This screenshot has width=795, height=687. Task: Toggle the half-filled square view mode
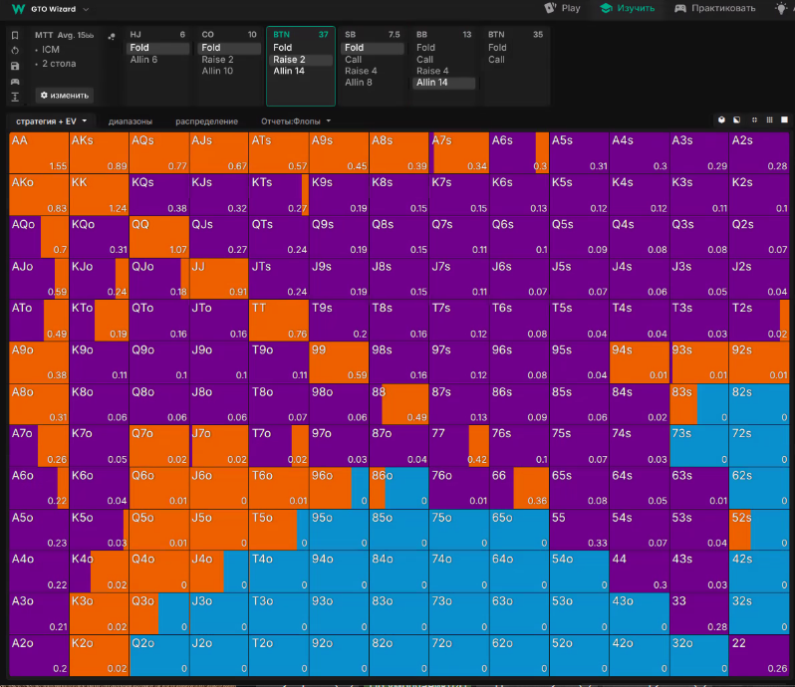pos(734,120)
